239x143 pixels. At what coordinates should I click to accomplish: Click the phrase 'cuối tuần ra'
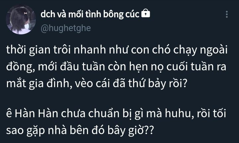pos(196,67)
